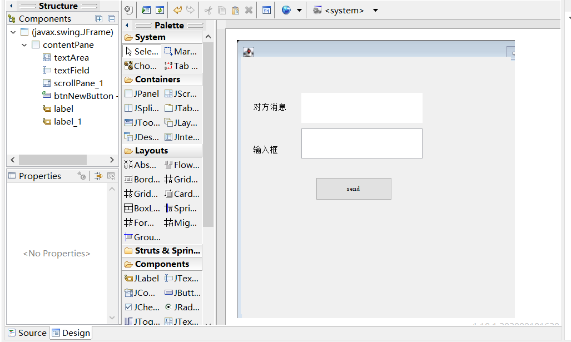Pick JRadioButton from Components palette
The height and width of the screenshot is (342, 571).
point(182,307)
